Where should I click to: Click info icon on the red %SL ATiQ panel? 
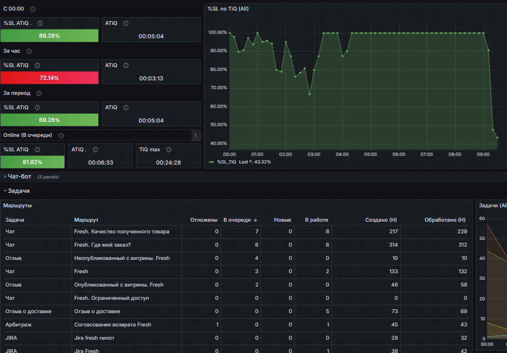coord(38,65)
